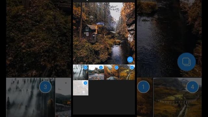Viewport: 208px width, 117px height.
Task: Tap the enlarged viaduct photo in the right panel
Action: [x=177, y=97]
